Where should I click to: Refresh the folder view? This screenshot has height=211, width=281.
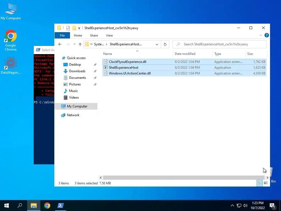point(165,44)
